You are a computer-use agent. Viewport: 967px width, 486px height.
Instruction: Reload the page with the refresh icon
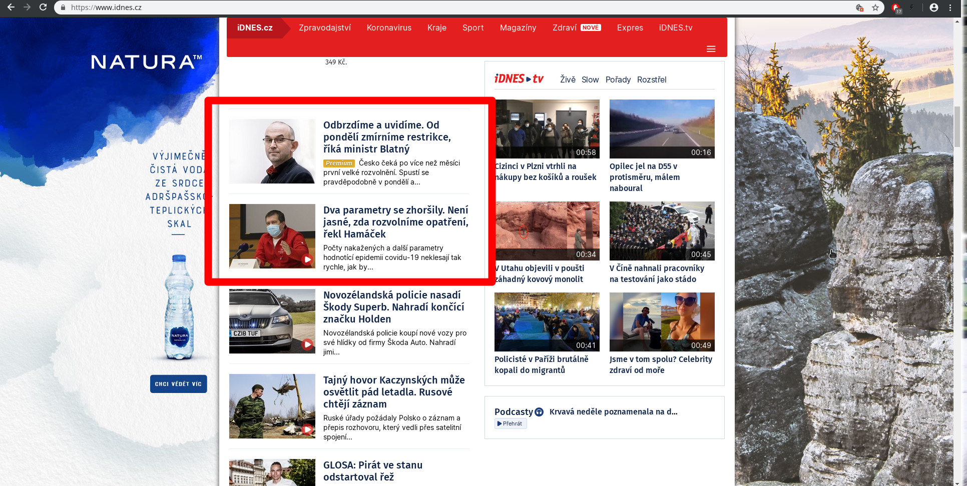pos(43,7)
